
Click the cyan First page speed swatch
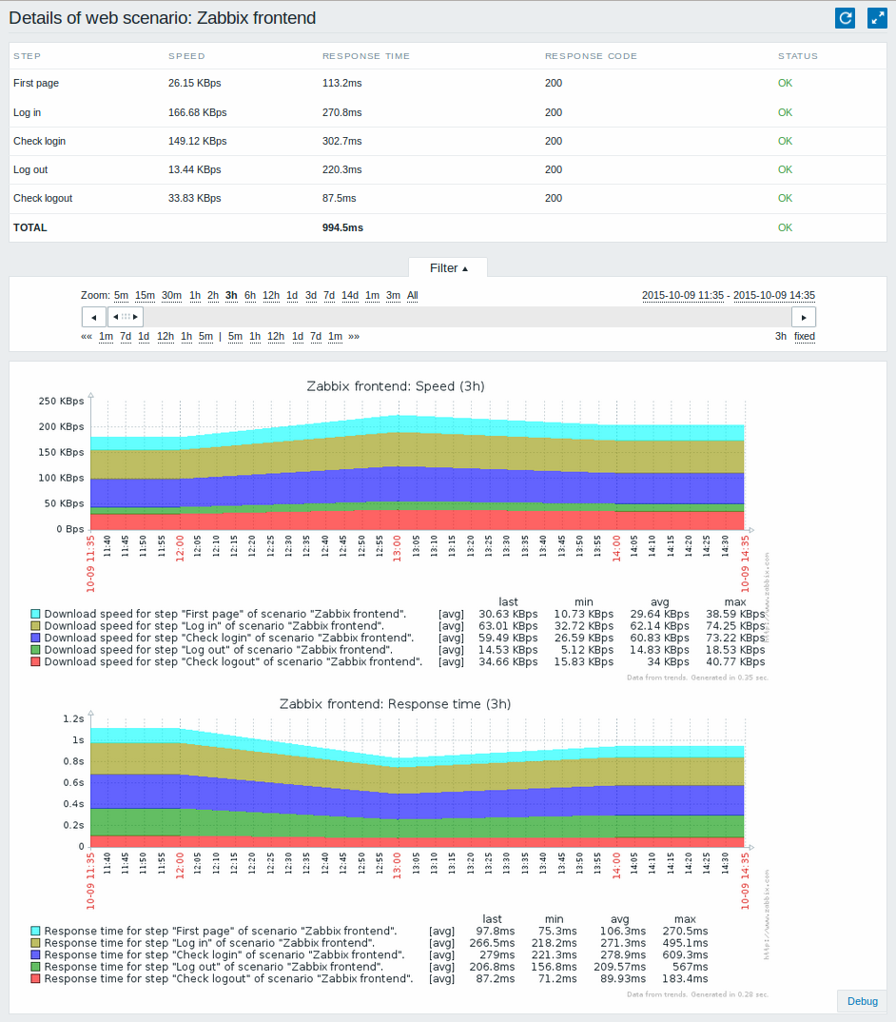[35, 614]
